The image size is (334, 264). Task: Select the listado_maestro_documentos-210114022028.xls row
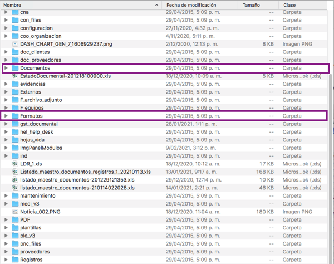point(81,188)
